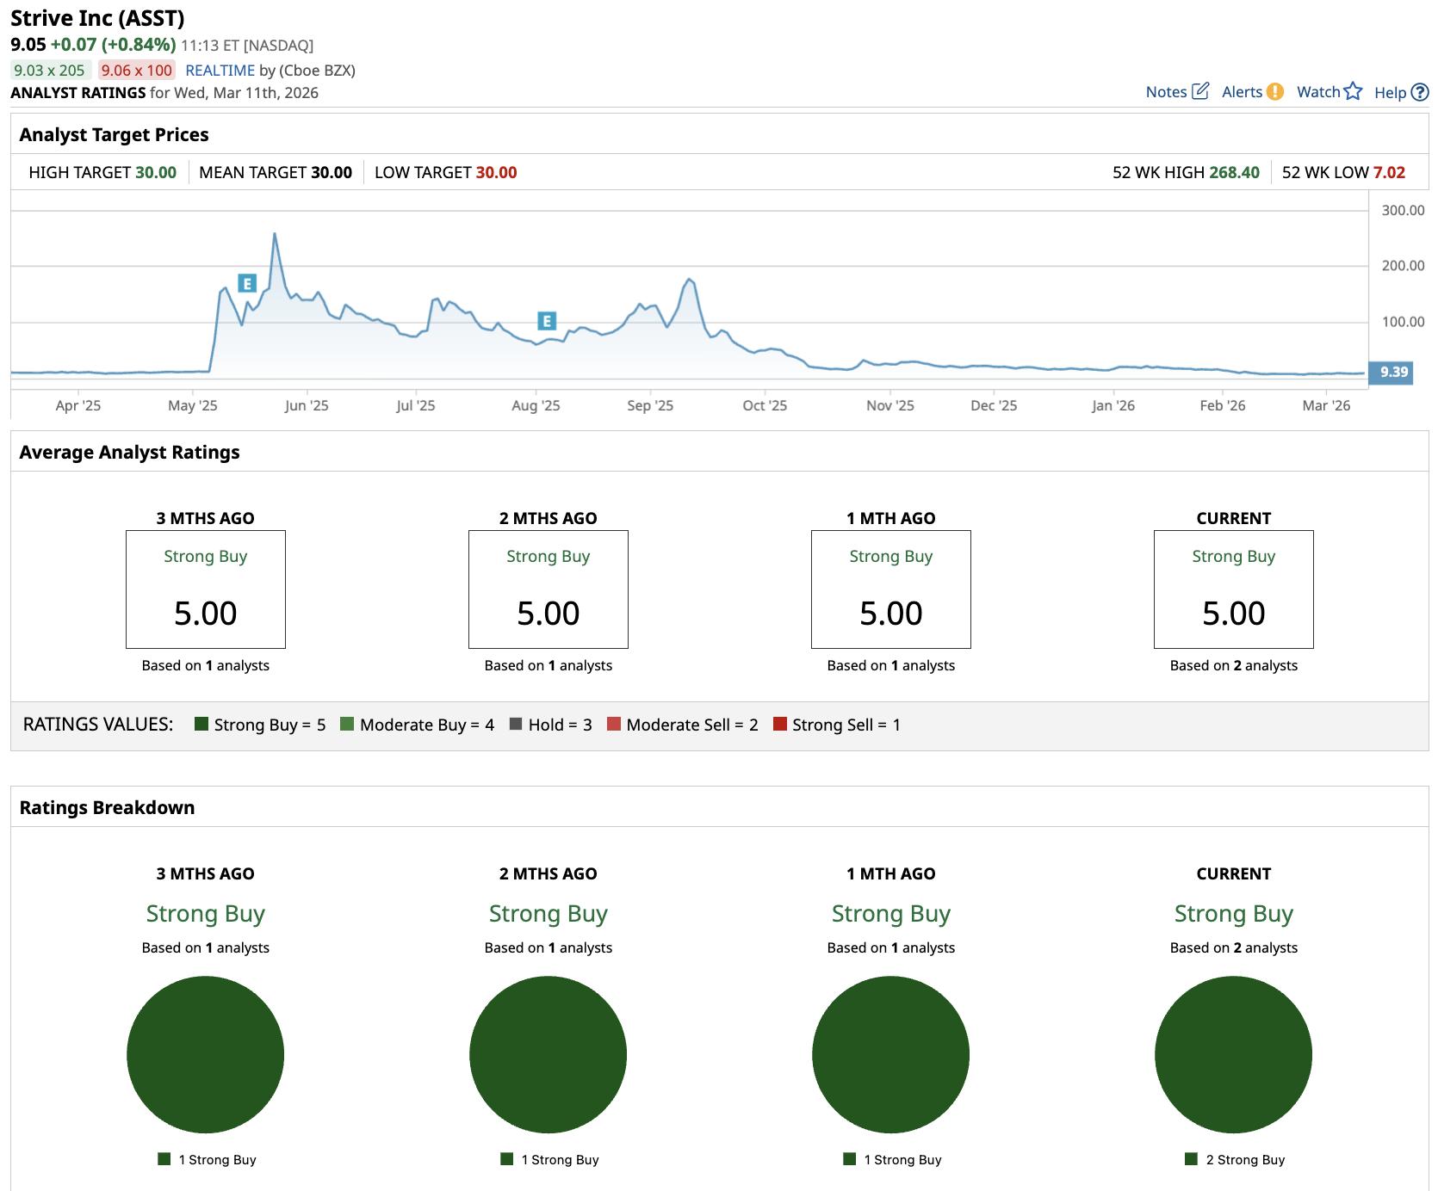Select the 3 MTHS AGO pie chart

coord(205,1054)
